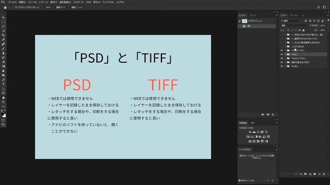
Task: Switch to the アクション tab
Action: click(x=253, y=15)
